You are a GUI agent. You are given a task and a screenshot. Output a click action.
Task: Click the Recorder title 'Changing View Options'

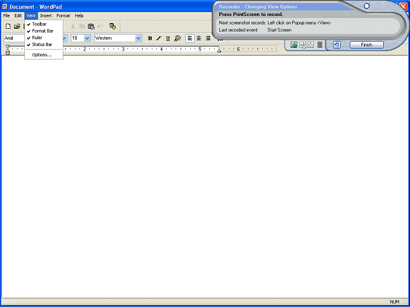click(x=271, y=7)
